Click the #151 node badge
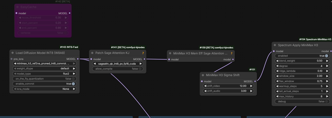332x118 pixels. 252,69
